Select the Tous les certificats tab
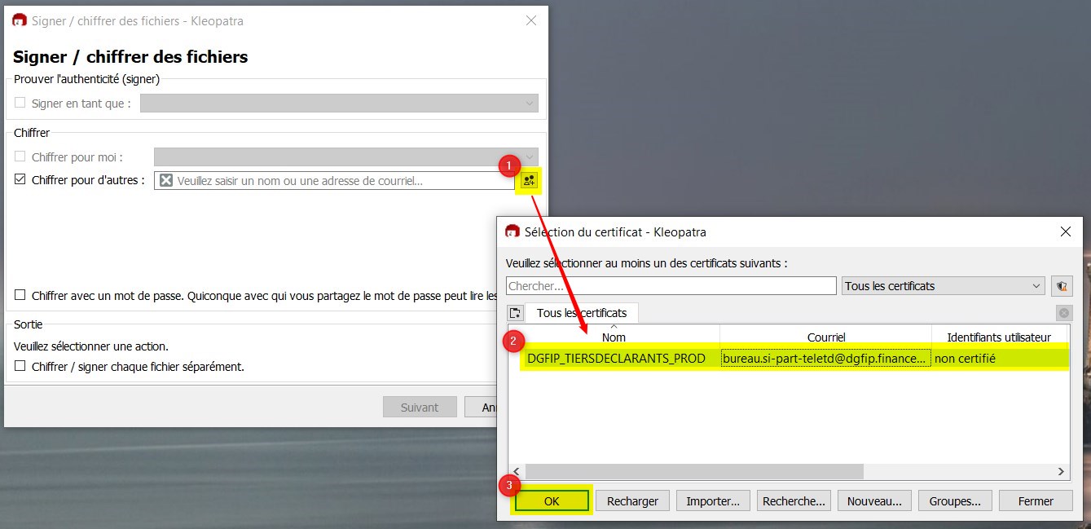This screenshot has width=1091, height=529. coord(582,313)
